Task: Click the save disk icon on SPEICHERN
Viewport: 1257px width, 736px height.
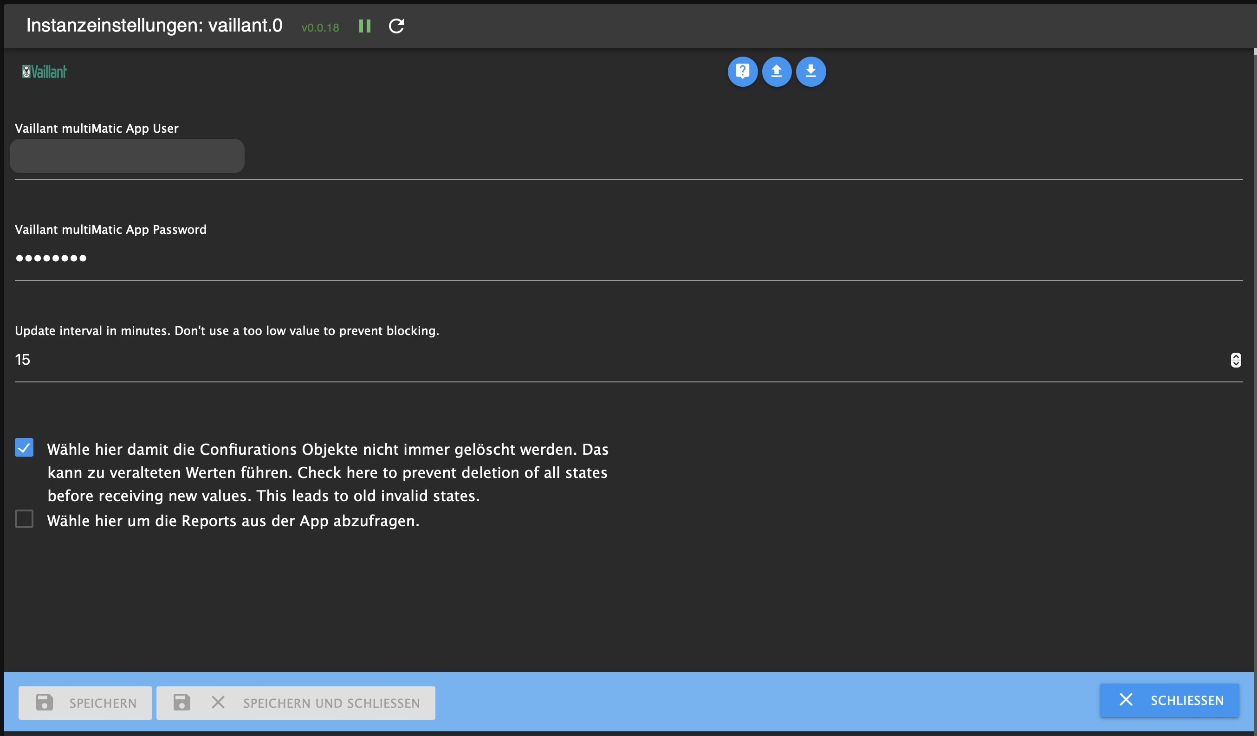Action: click(x=45, y=703)
